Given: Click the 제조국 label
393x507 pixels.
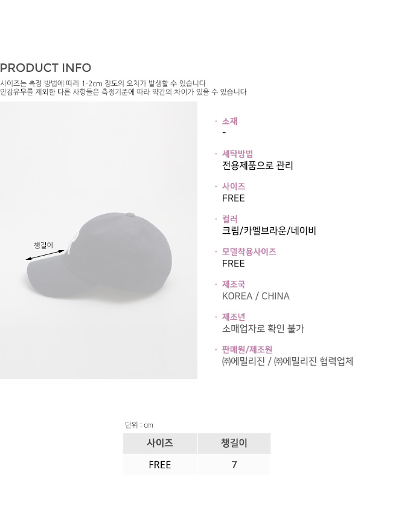Looking at the screenshot, I should [234, 284].
